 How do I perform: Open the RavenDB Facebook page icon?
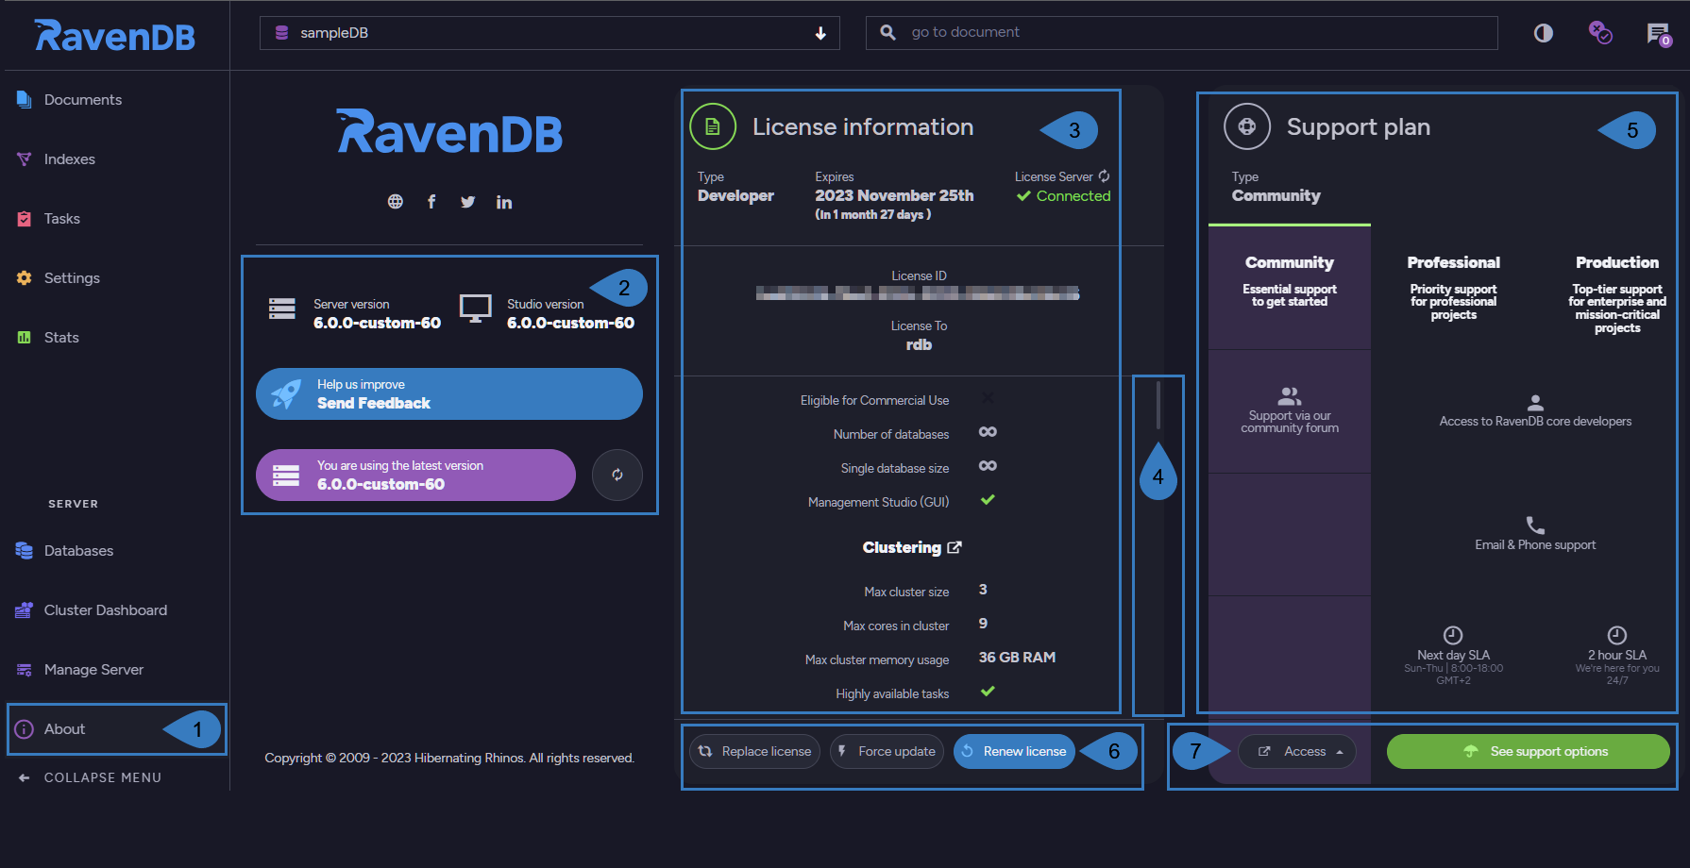[x=431, y=201]
